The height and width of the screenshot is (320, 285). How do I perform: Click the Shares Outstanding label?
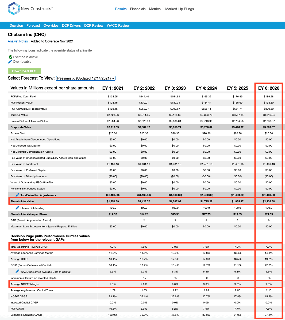(32, 208)
